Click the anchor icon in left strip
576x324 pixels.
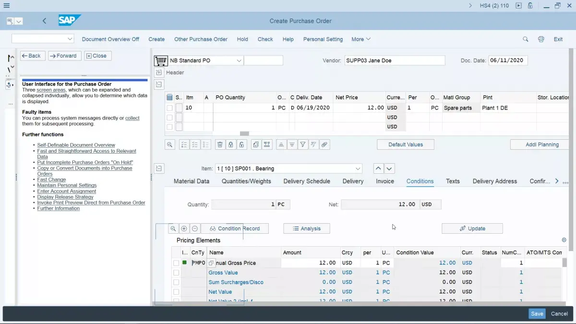click(x=10, y=85)
